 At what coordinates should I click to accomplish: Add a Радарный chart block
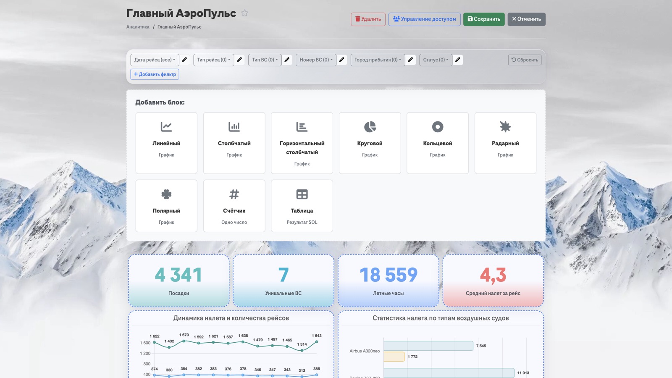pos(505,143)
